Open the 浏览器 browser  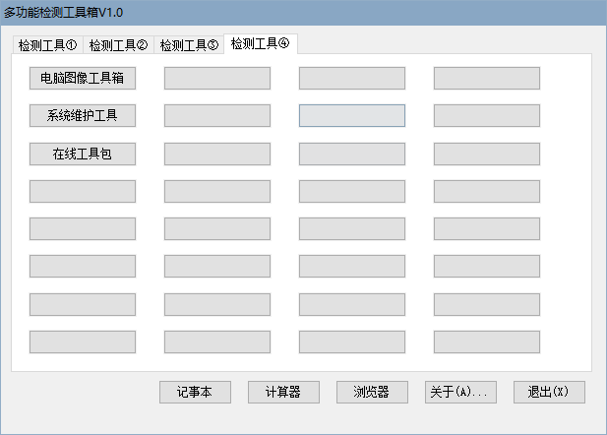click(x=372, y=392)
